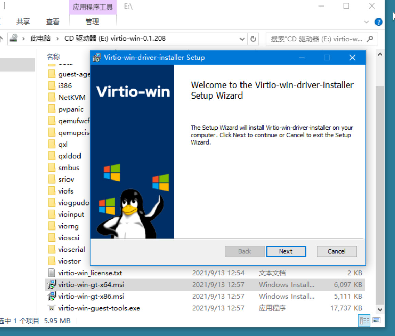Viewport: 395px width, 336px height.
Task: Open the 共享 ribbon tab
Action: click(23, 22)
